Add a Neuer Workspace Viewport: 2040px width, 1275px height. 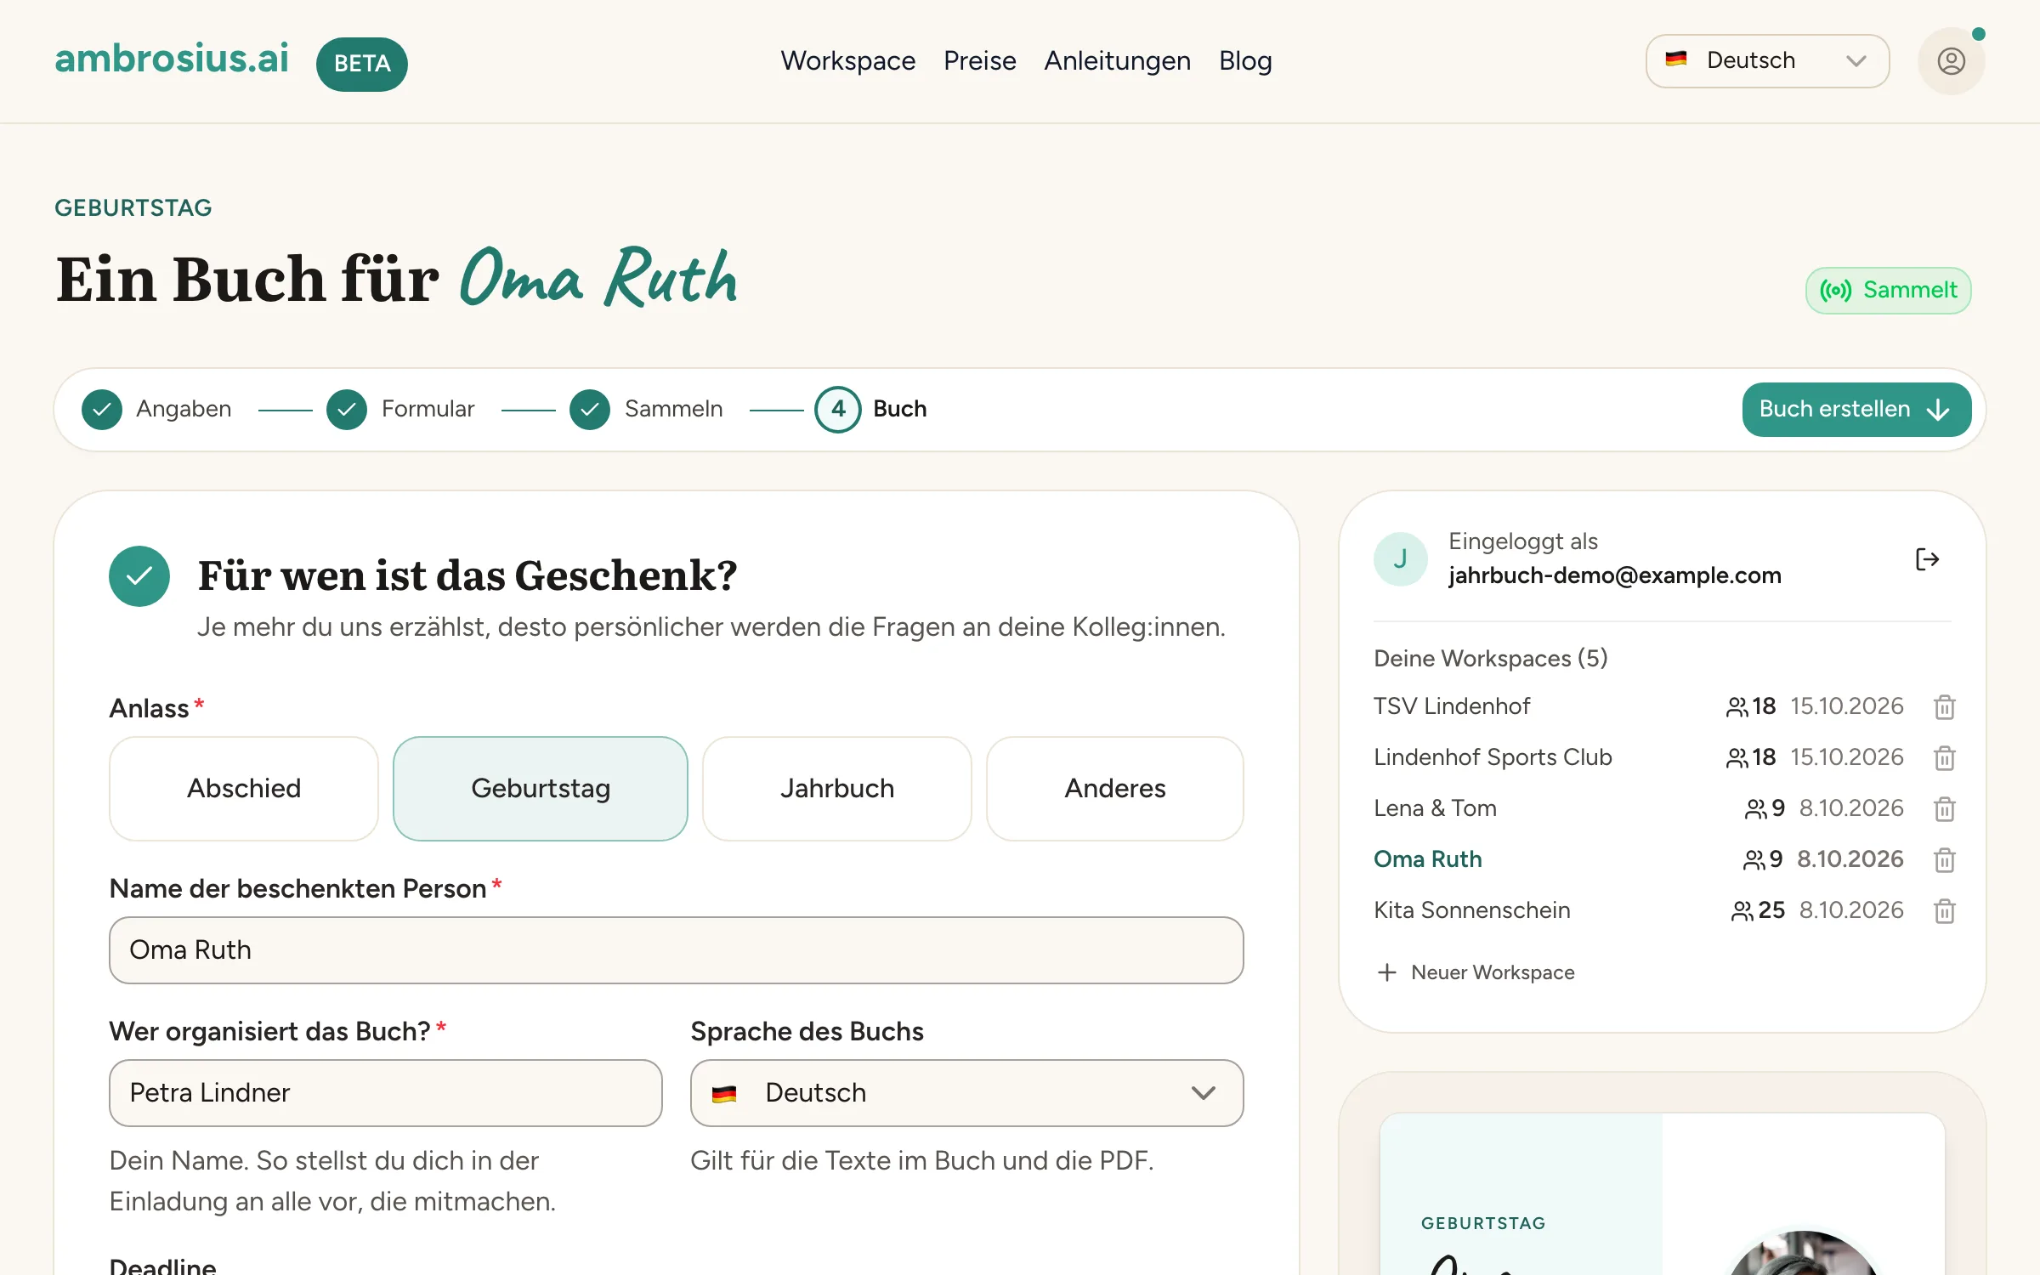click(x=1476, y=972)
